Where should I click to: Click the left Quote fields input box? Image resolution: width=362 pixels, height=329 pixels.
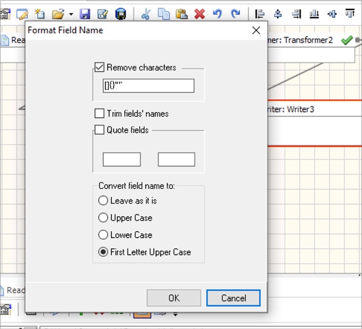tap(122, 159)
